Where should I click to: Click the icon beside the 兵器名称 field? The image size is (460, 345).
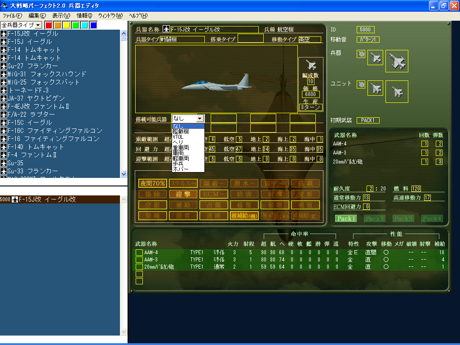coord(166,30)
